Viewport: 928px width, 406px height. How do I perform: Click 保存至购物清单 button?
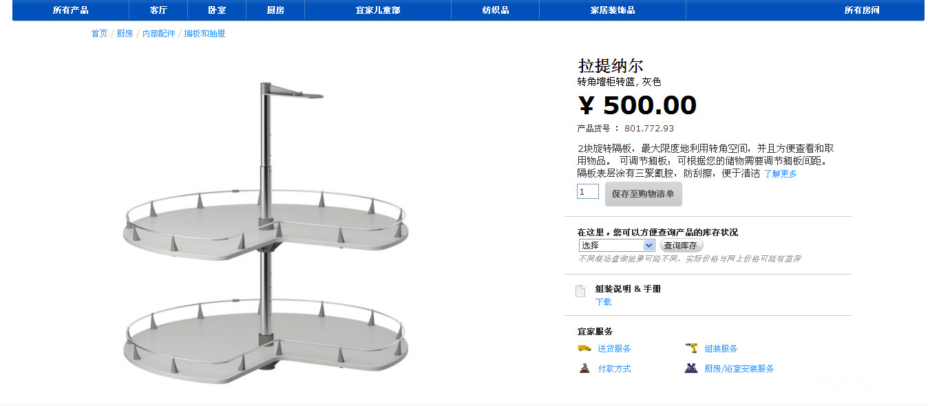(644, 194)
